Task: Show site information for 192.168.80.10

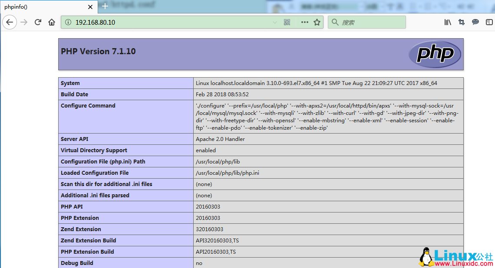Action: click(68, 22)
